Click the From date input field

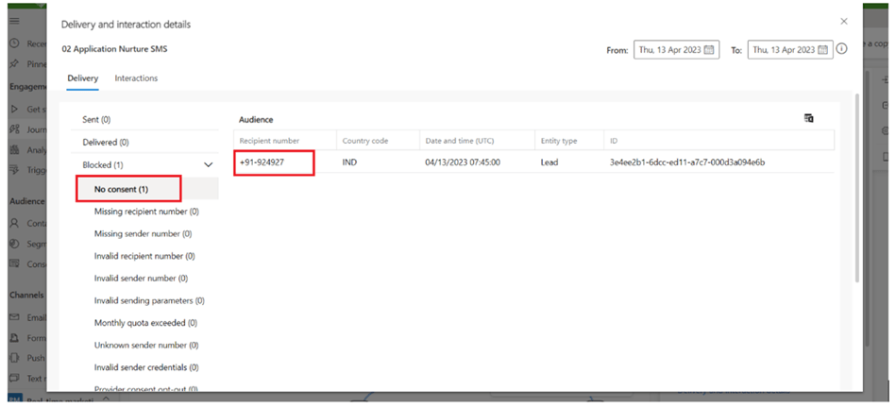pos(668,50)
